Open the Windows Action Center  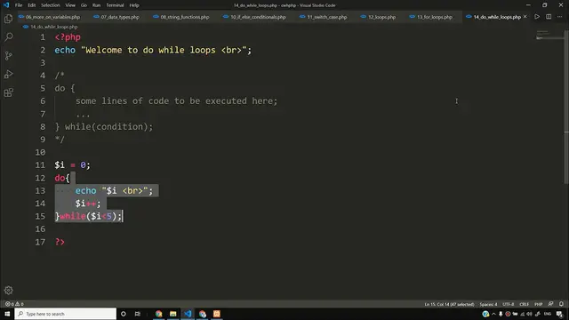tap(559, 314)
